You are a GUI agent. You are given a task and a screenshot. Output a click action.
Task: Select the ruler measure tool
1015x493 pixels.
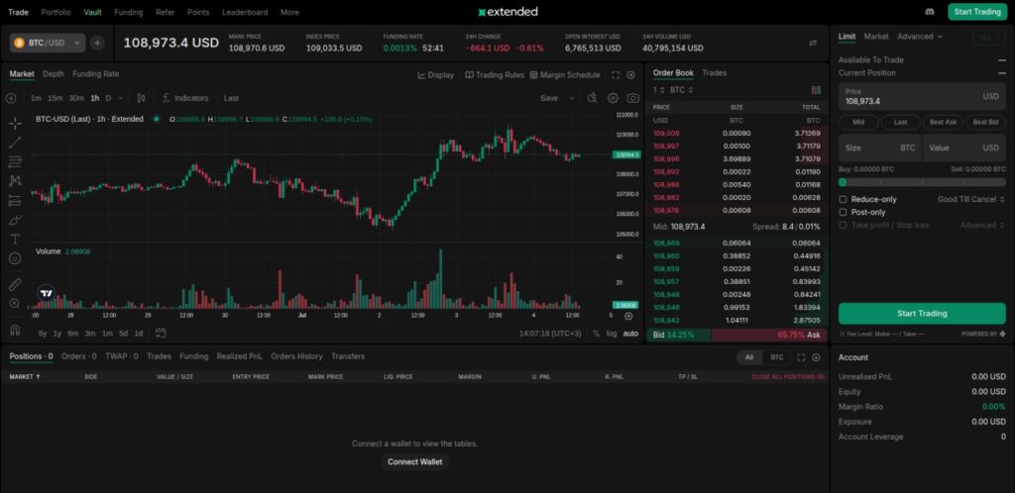[x=15, y=284]
